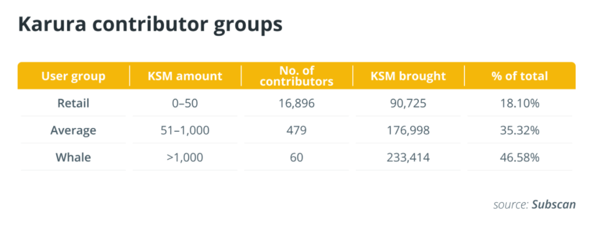This screenshot has width=598, height=226.
Task: Select the User group column header
Action: [73, 76]
